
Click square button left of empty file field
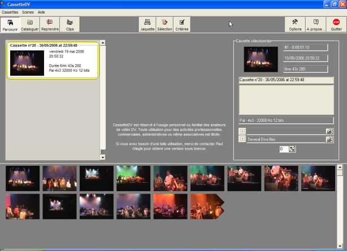[242, 131]
